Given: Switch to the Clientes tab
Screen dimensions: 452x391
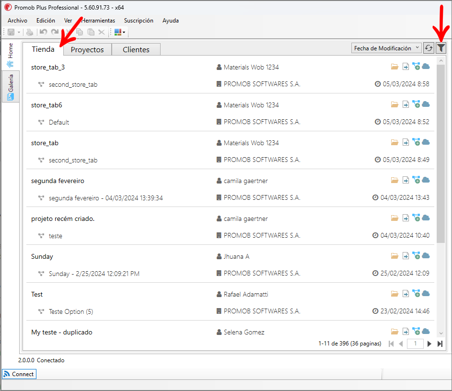Looking at the screenshot, I should [x=136, y=49].
